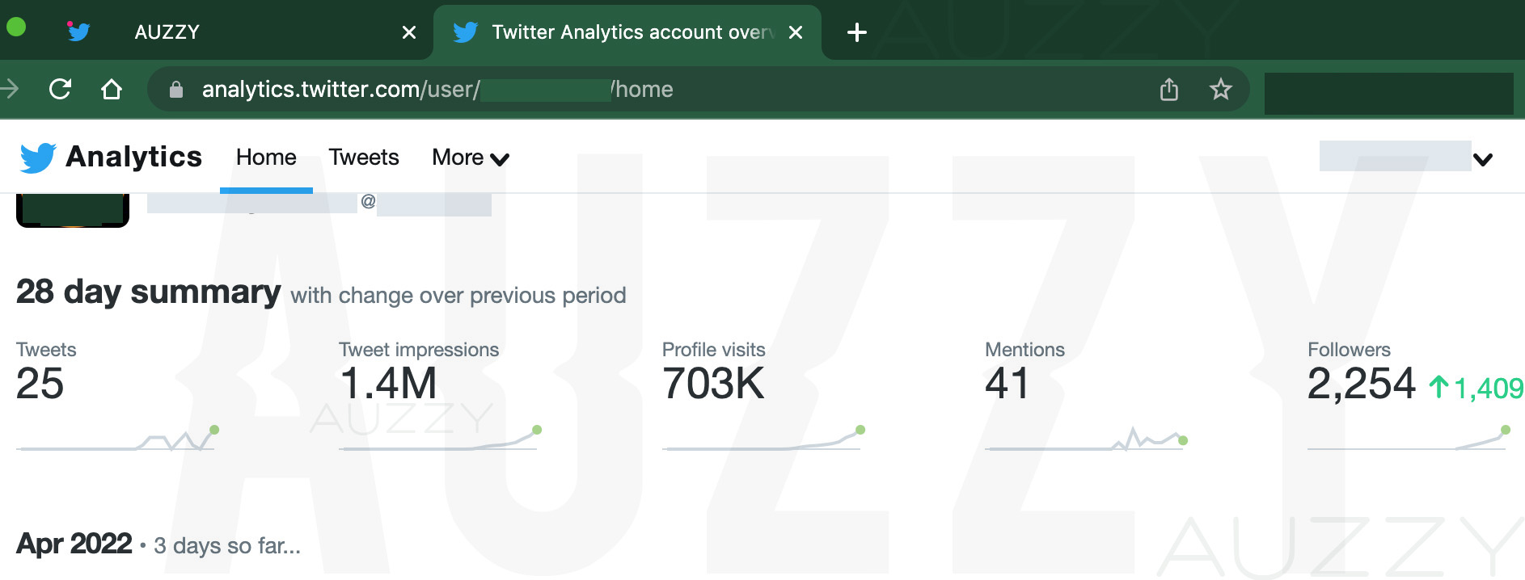Click the green 1,409 followers increase
This screenshot has width=1525, height=580.
click(x=1476, y=389)
